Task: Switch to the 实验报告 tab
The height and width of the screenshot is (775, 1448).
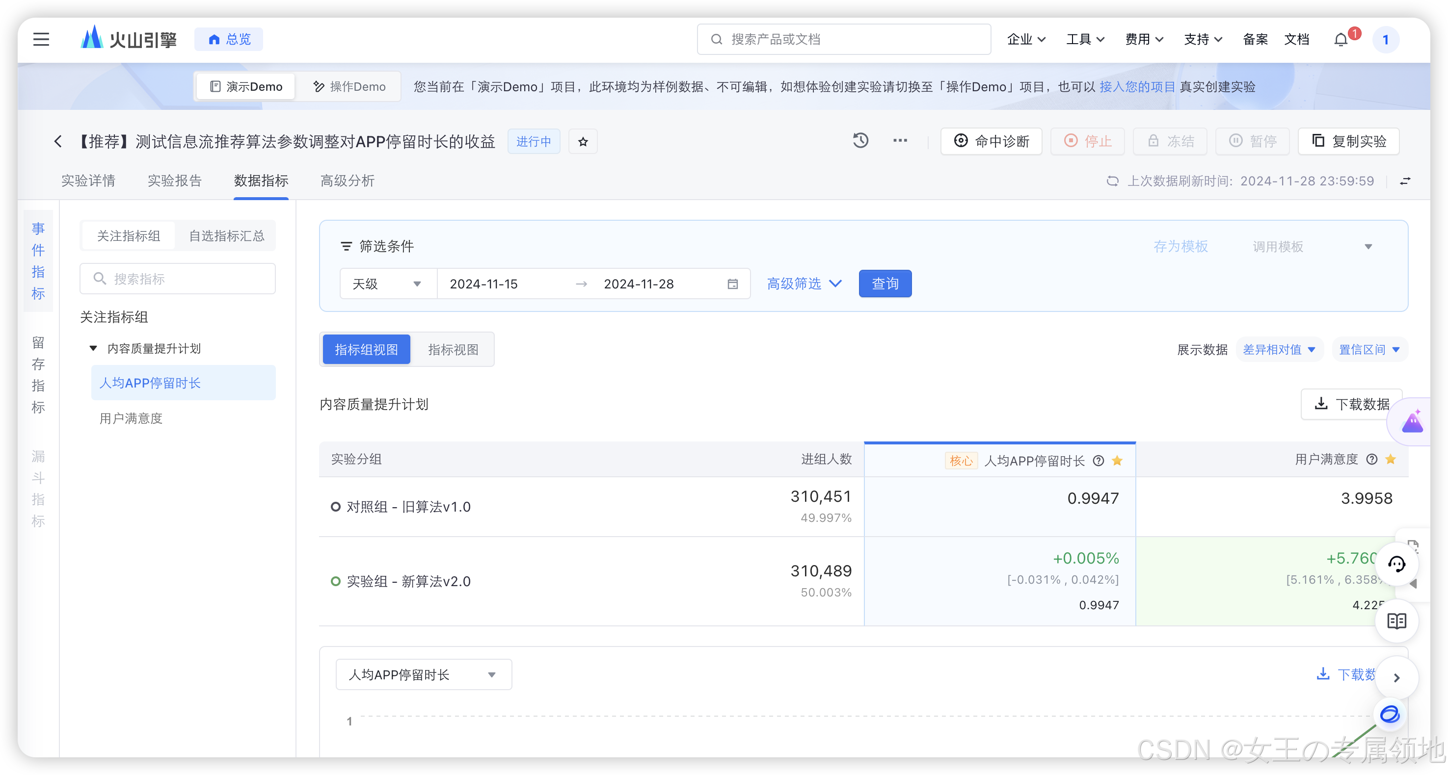Action: tap(174, 181)
